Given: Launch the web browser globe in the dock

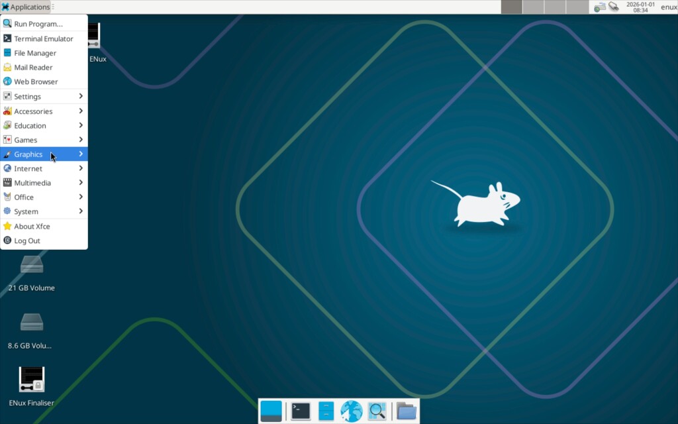Looking at the screenshot, I should pyautogui.click(x=352, y=411).
